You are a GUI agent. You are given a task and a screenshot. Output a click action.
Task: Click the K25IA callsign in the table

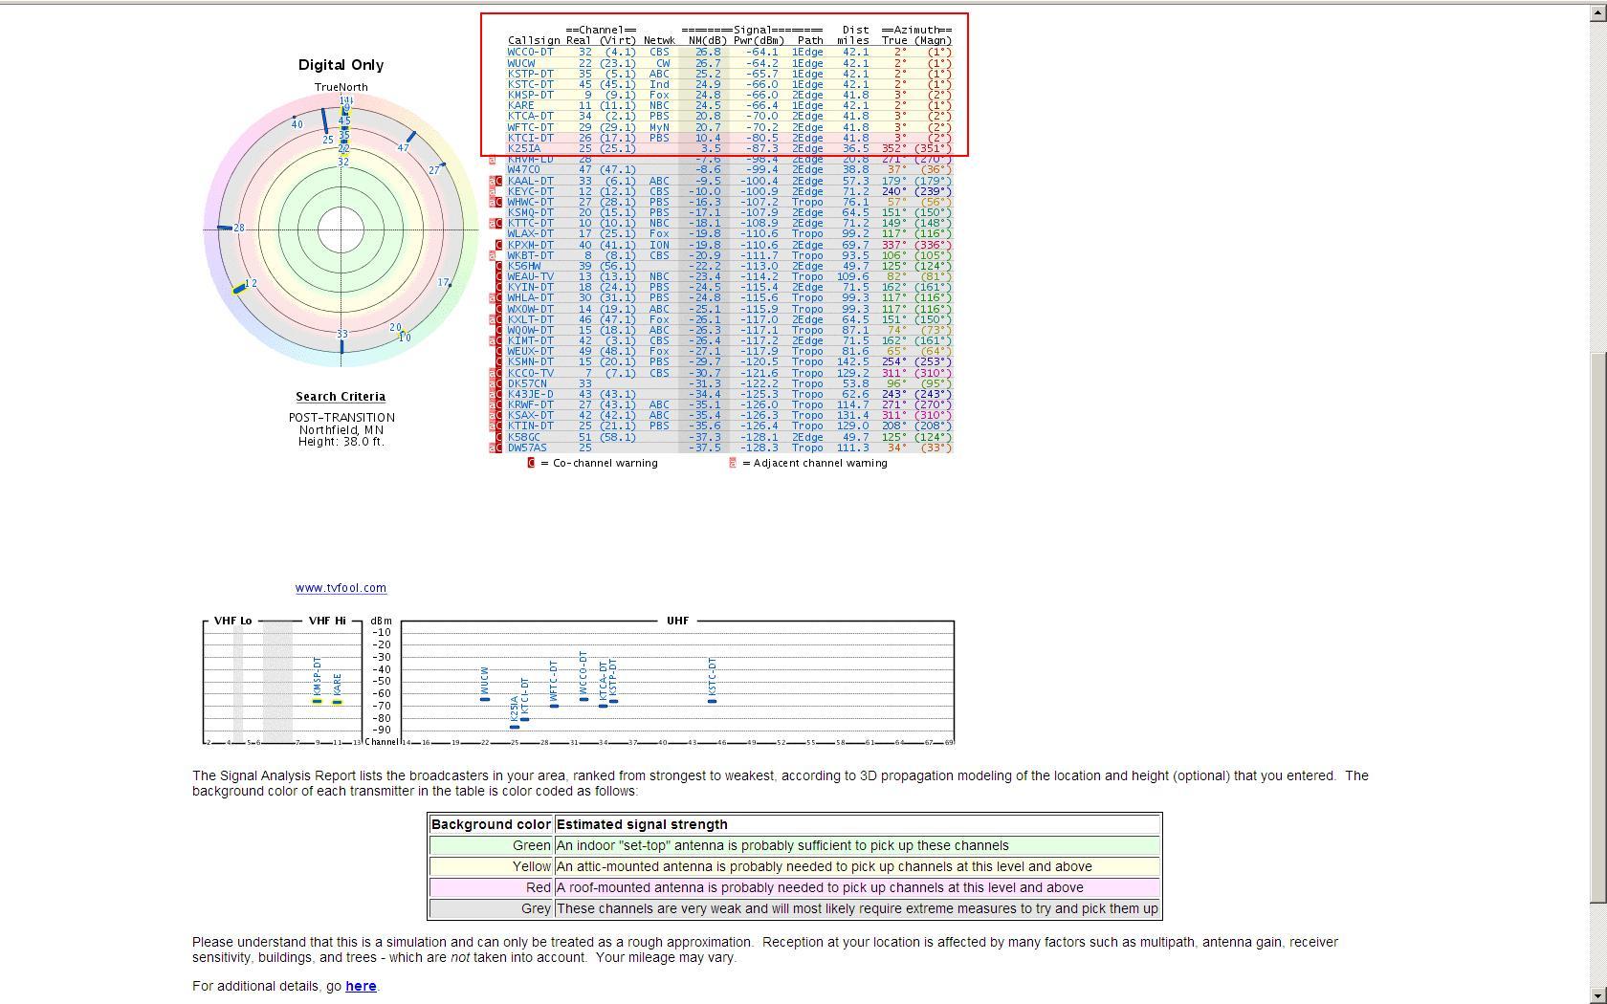tap(524, 148)
